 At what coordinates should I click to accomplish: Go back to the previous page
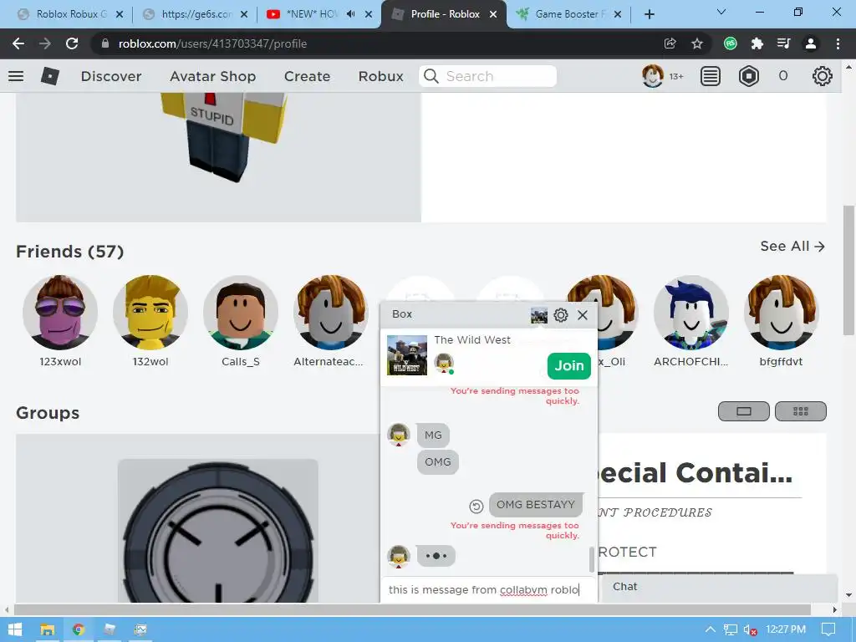click(18, 43)
